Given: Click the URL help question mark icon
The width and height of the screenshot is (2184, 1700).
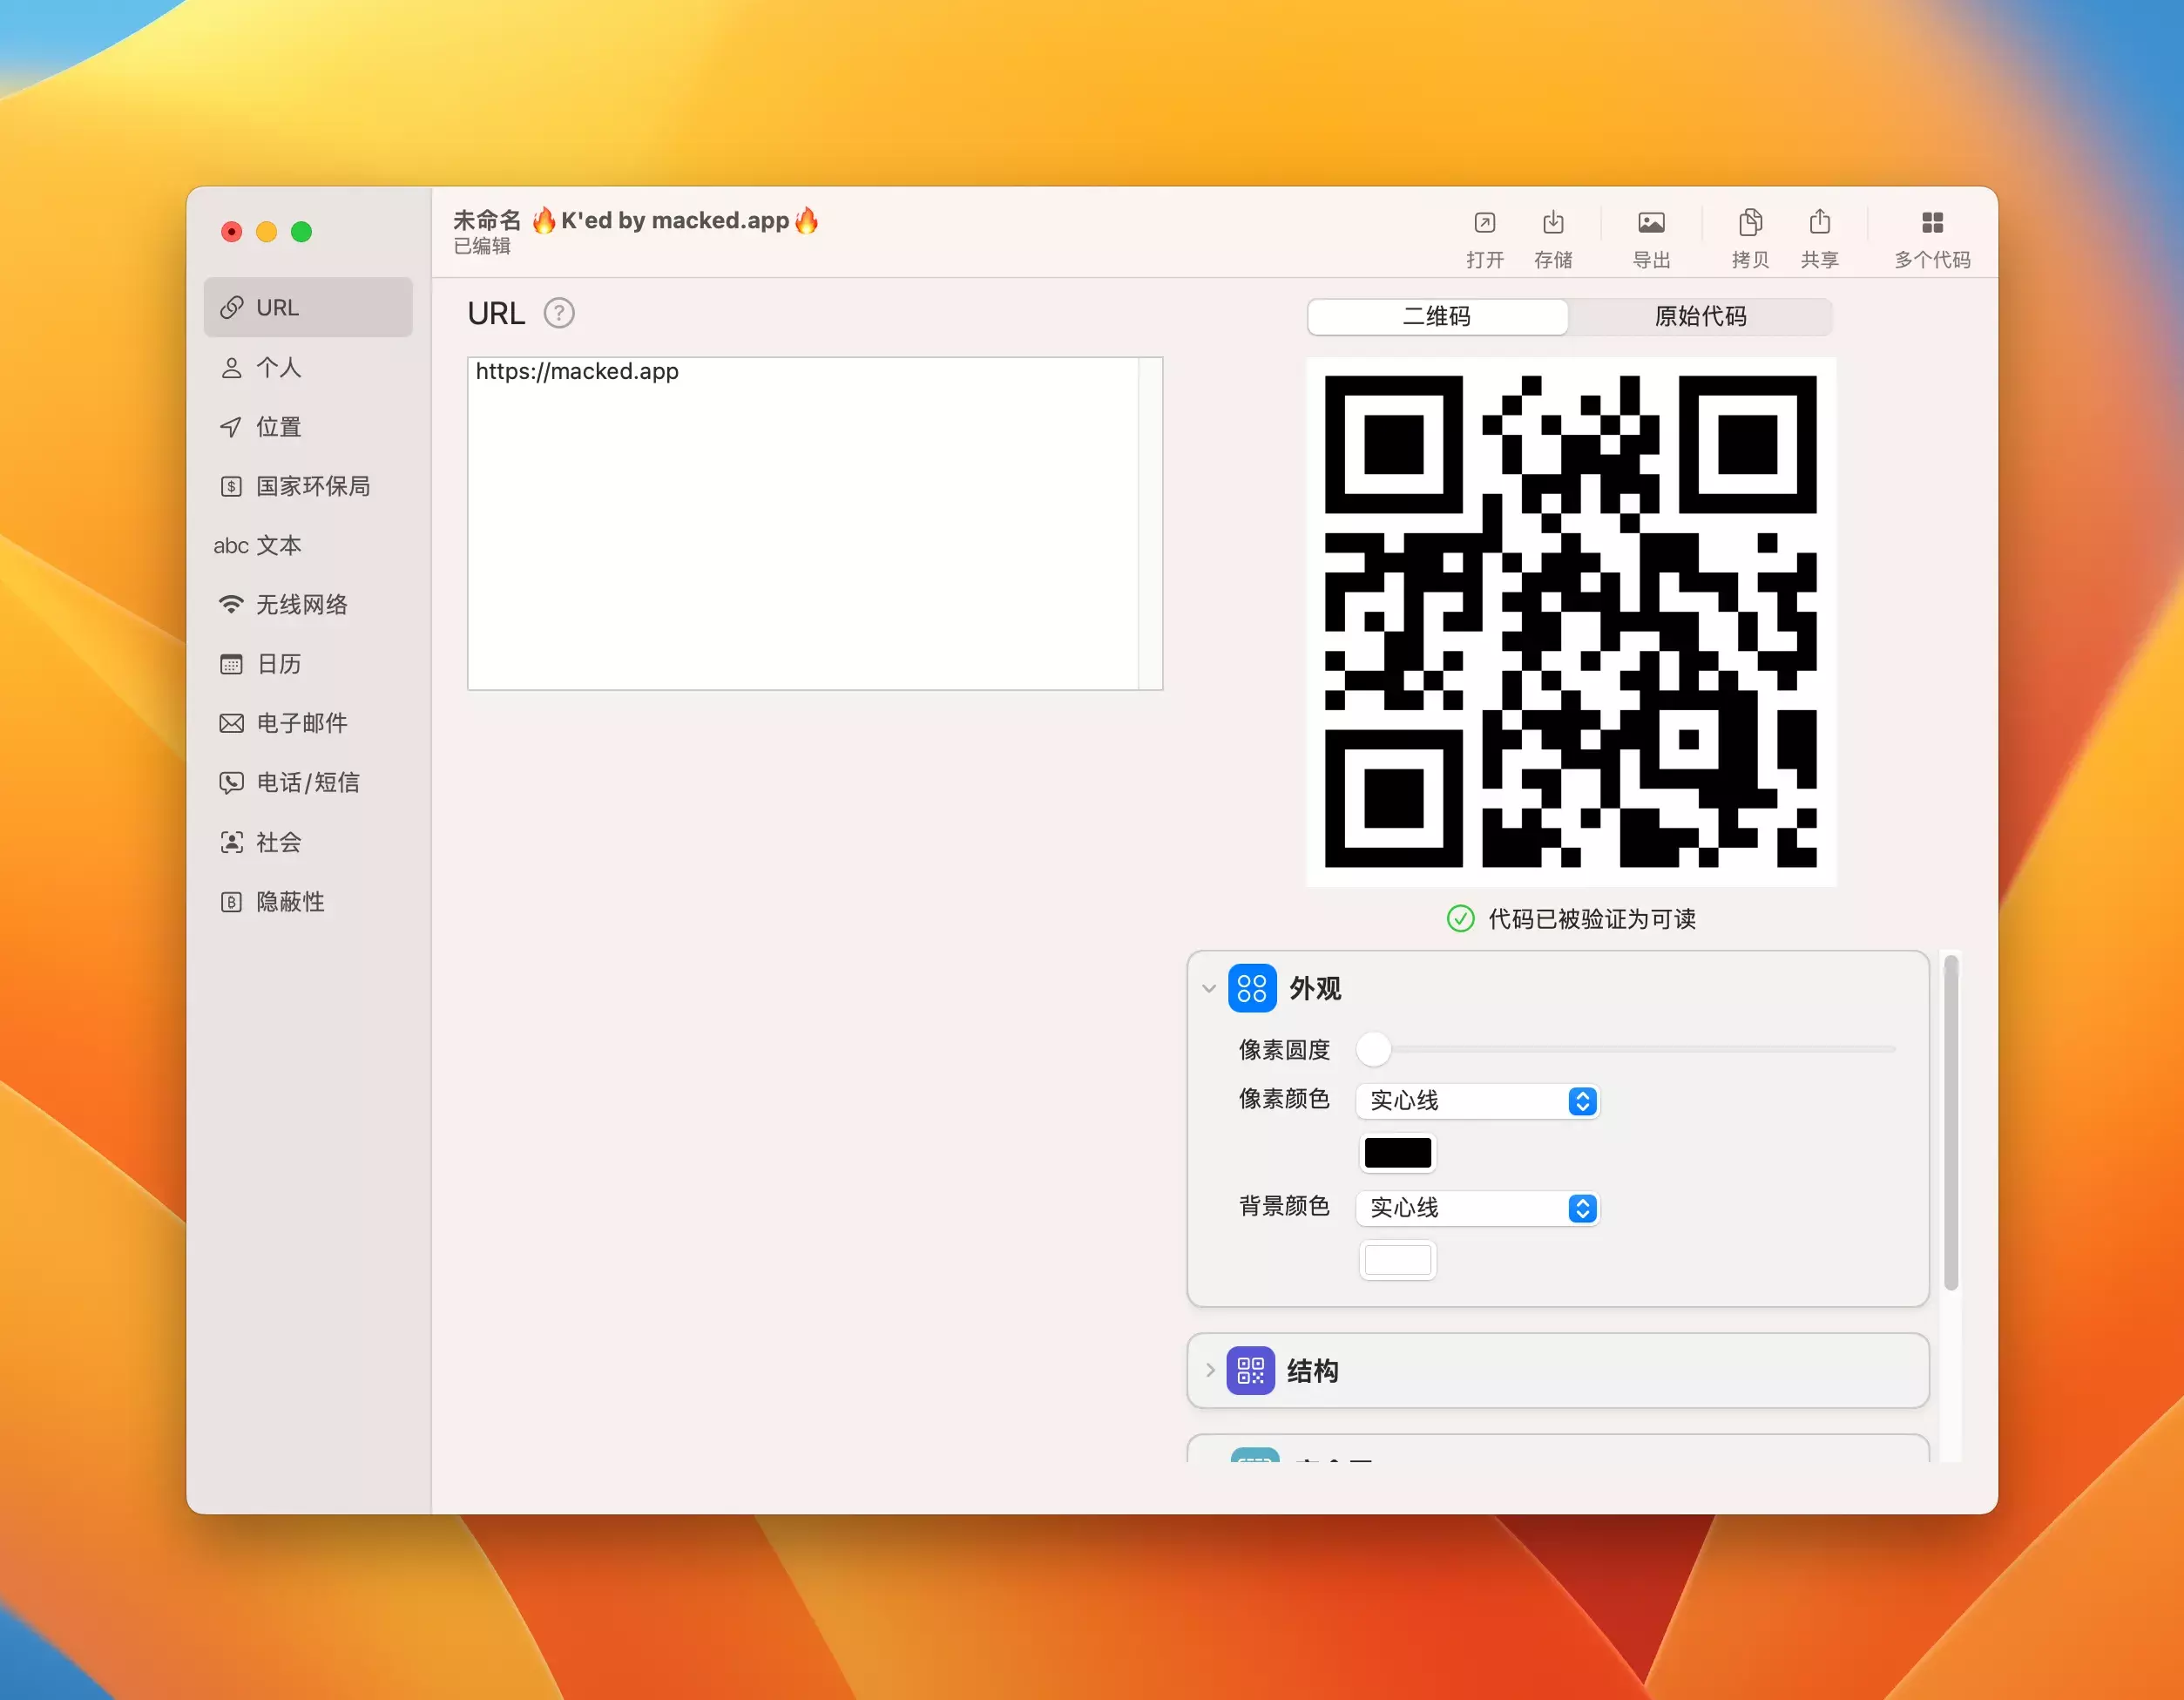Looking at the screenshot, I should pyautogui.click(x=559, y=314).
